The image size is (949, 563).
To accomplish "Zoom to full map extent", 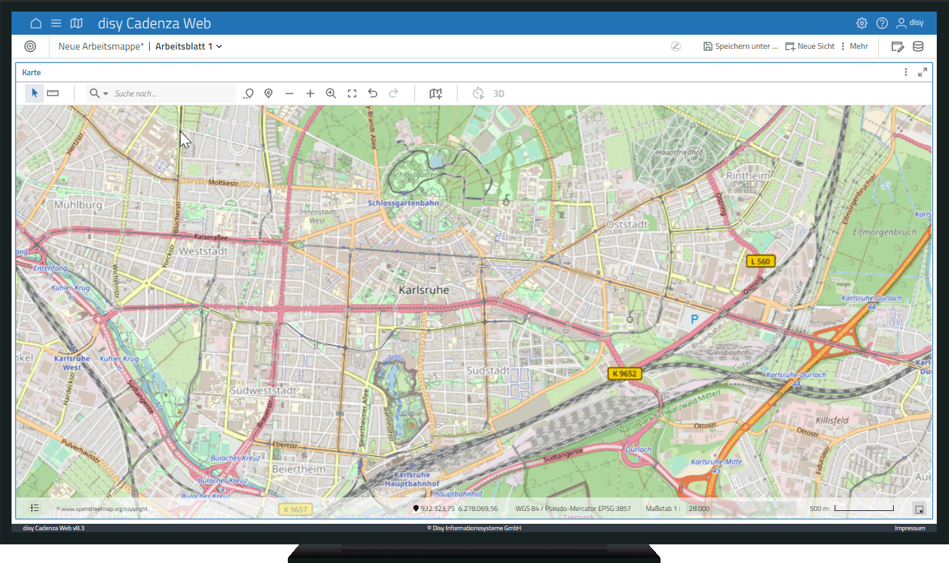I will [x=352, y=94].
